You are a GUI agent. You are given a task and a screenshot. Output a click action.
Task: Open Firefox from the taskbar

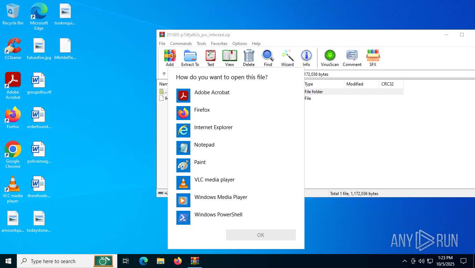point(178,261)
